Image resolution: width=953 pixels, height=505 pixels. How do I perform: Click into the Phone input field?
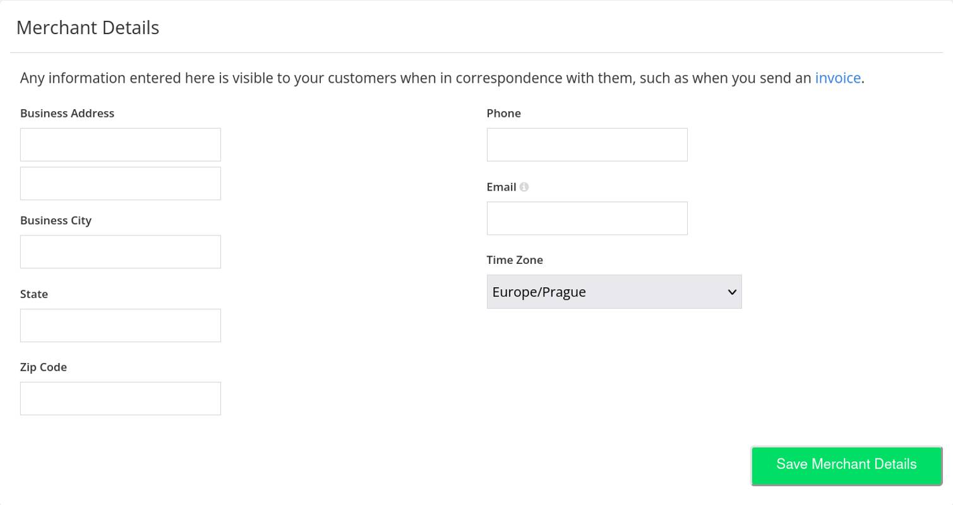(586, 145)
